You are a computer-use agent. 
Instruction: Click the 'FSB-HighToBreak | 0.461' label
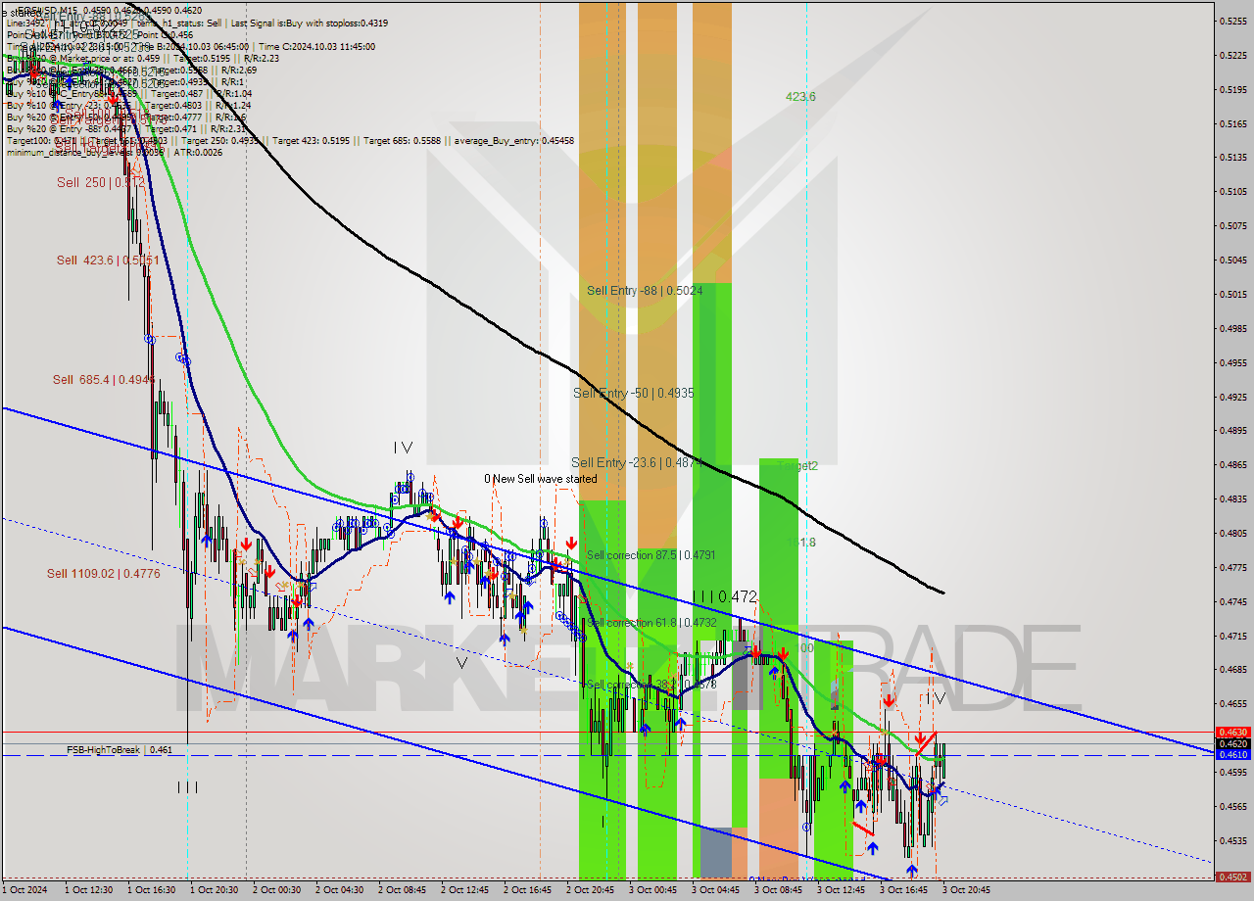pyautogui.click(x=120, y=749)
